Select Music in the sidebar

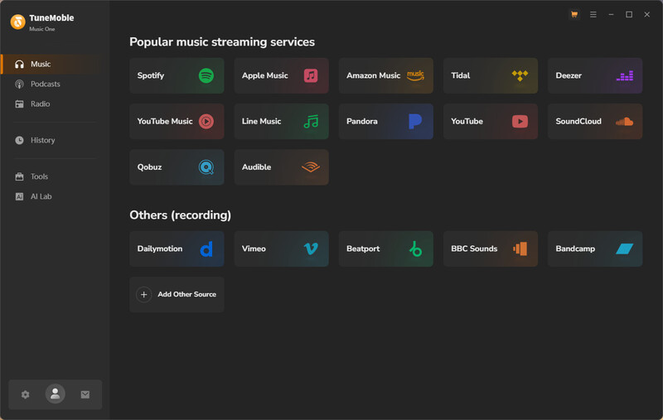pos(41,64)
